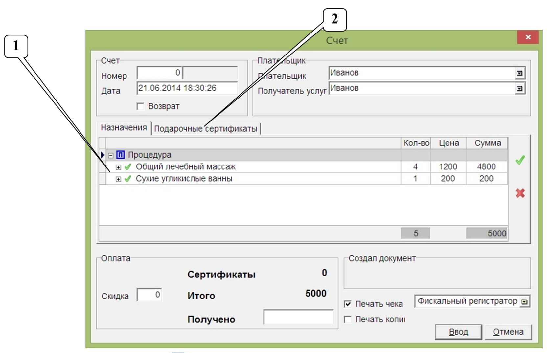This screenshot has width=552, height=353.
Task: Open the Плательщик dropdown list
Action: [519, 73]
